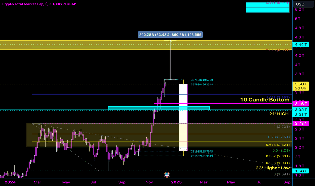Select the 1 (2.72 T) Fibonacci label
Screen dimensions: 315x186
coord(282,127)
